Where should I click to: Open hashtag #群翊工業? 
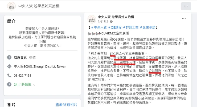(x=131, y=27)
